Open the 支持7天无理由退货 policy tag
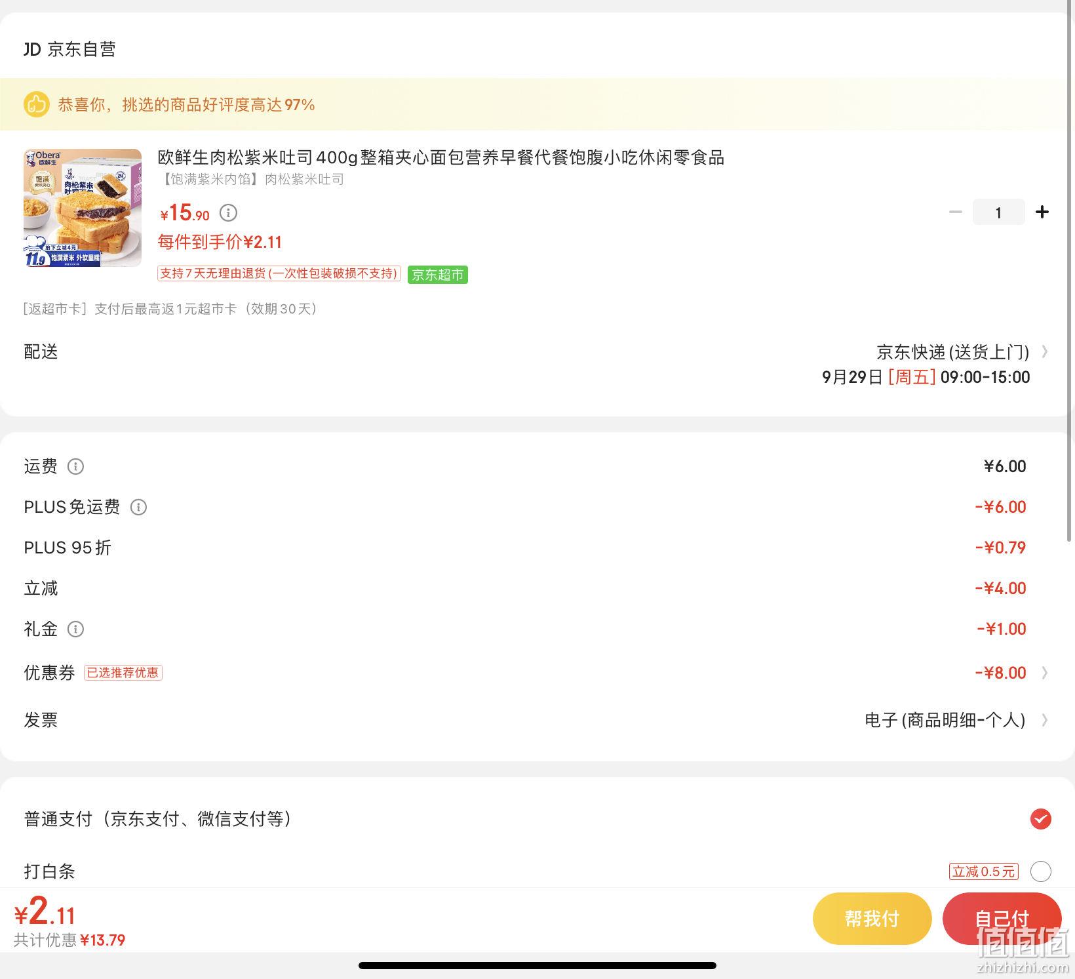This screenshot has width=1075, height=979. click(279, 273)
